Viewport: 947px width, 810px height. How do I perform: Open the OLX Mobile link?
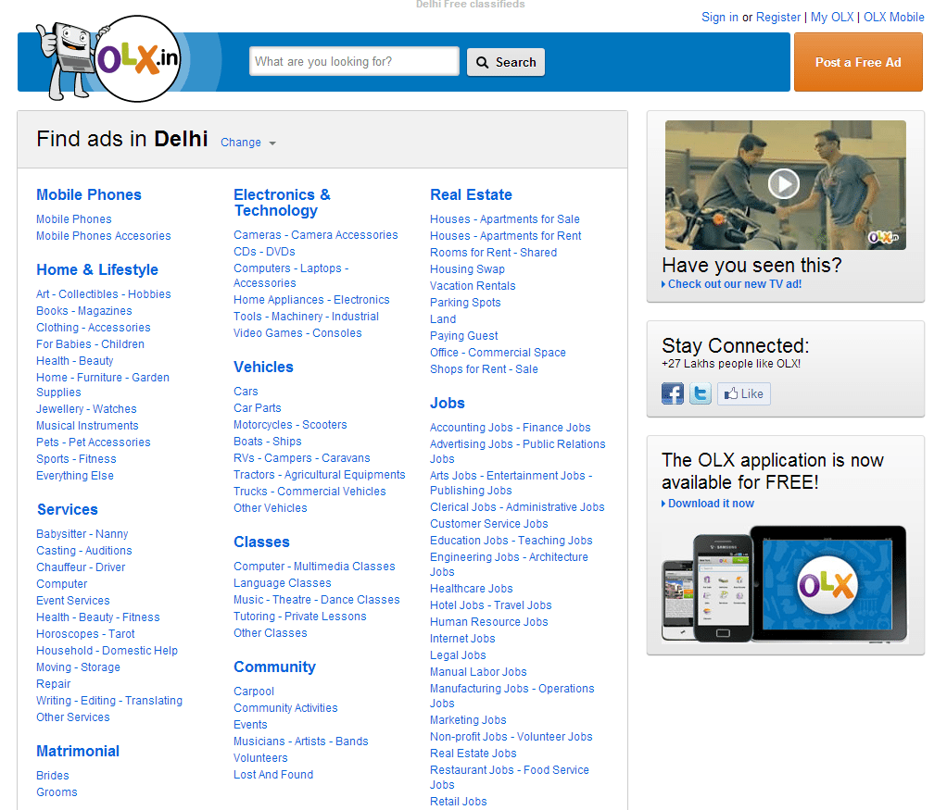click(x=894, y=17)
